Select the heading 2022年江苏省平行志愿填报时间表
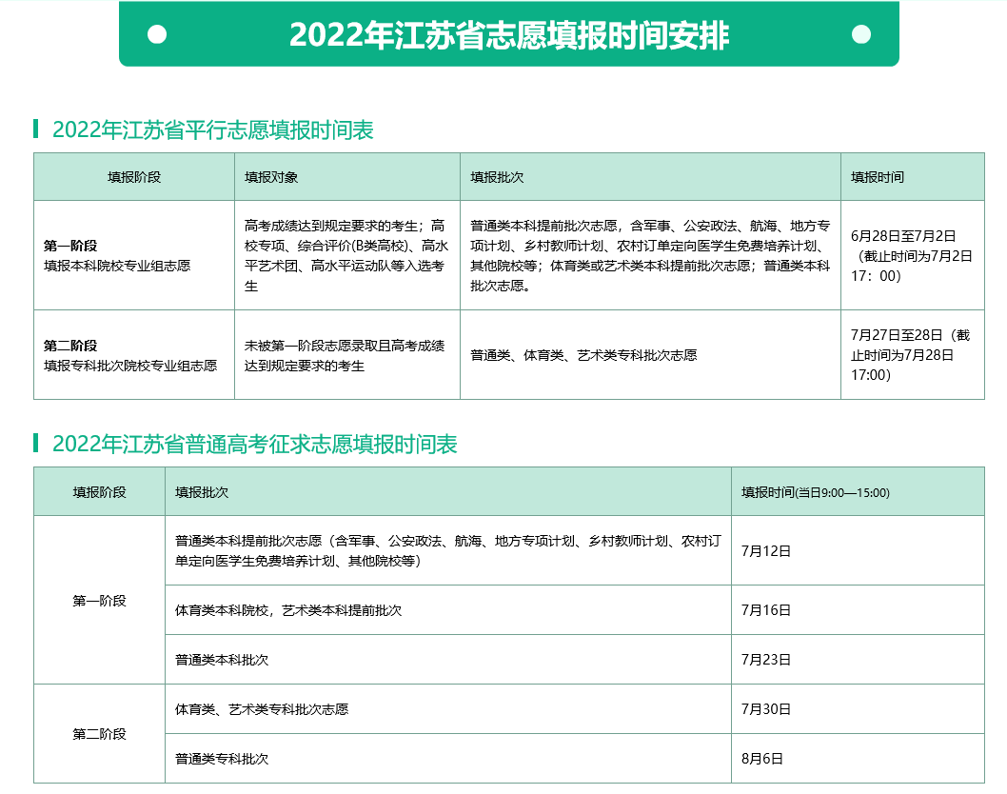 click(x=213, y=130)
